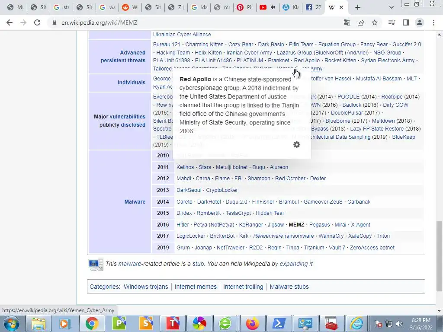Open the colorful pinwheel taskbar app

(199, 323)
